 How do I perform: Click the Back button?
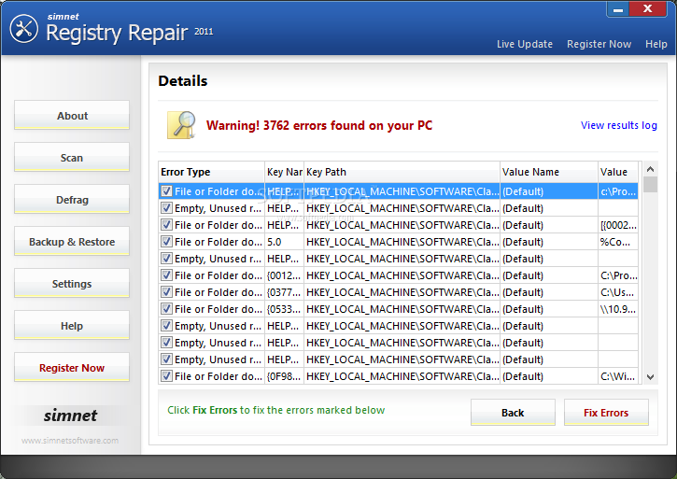pyautogui.click(x=513, y=413)
